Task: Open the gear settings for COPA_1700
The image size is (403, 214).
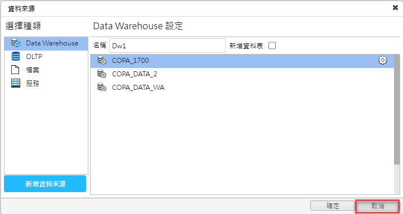Action: [383, 61]
